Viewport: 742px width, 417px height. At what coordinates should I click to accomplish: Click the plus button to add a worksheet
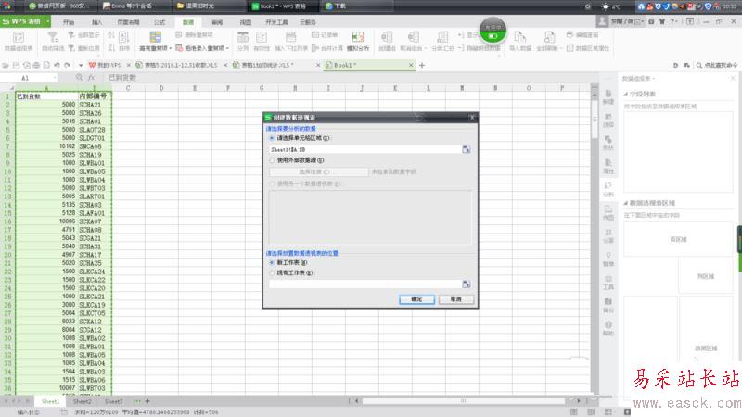click(x=147, y=401)
